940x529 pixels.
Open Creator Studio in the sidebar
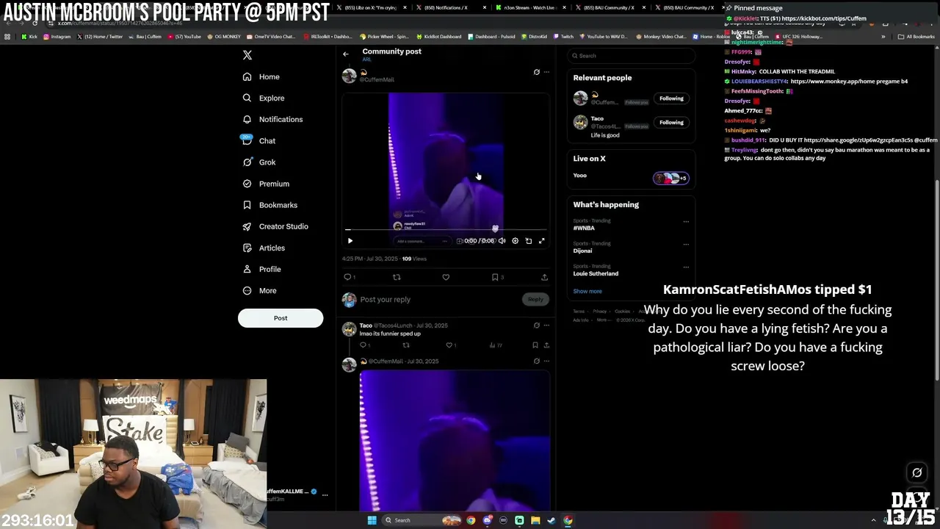tap(275, 226)
